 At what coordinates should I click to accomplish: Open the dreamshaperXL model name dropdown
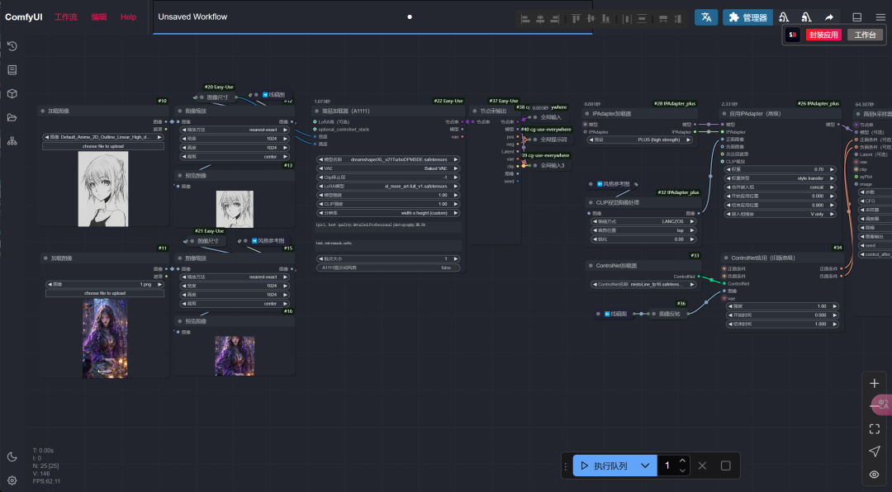point(388,160)
